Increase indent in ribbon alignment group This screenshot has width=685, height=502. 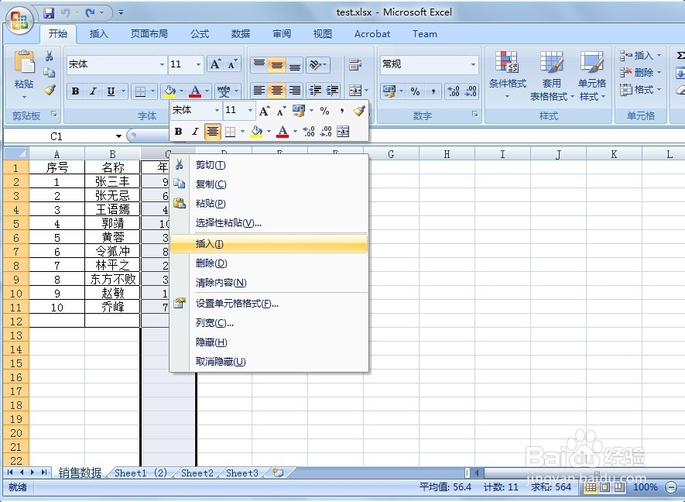pyautogui.click(x=333, y=91)
